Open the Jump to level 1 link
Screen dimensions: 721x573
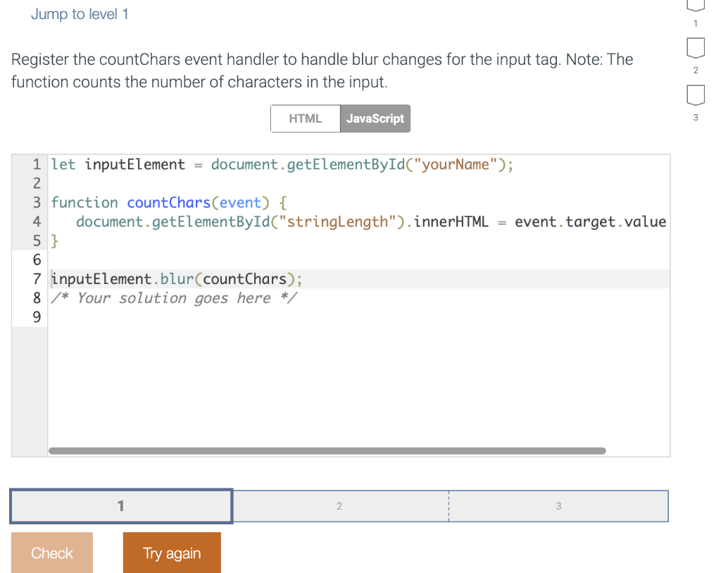[x=80, y=13]
